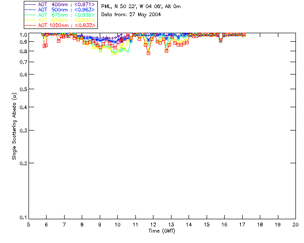Select the AOT 400nm legend entry

point(60,4)
